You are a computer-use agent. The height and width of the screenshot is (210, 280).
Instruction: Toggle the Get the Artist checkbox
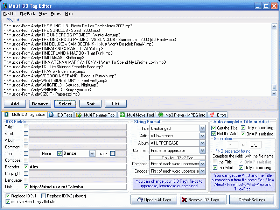(x=214, y=134)
